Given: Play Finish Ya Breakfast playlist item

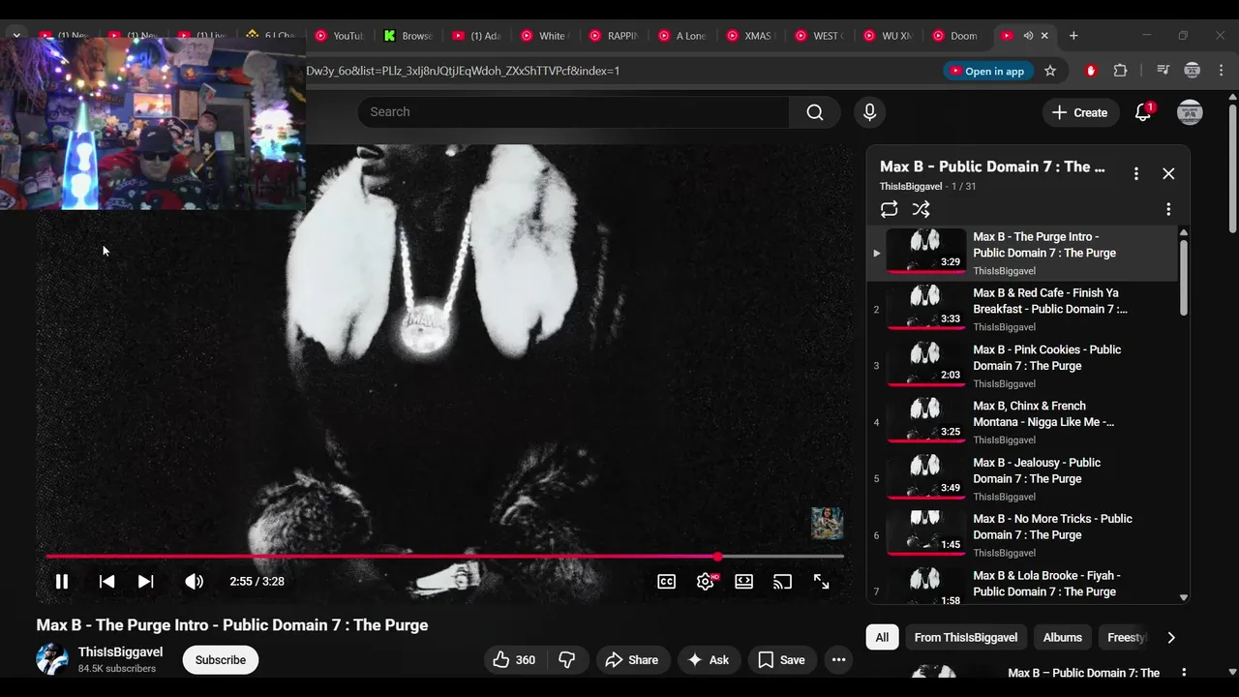Looking at the screenshot, I should (x=1022, y=309).
